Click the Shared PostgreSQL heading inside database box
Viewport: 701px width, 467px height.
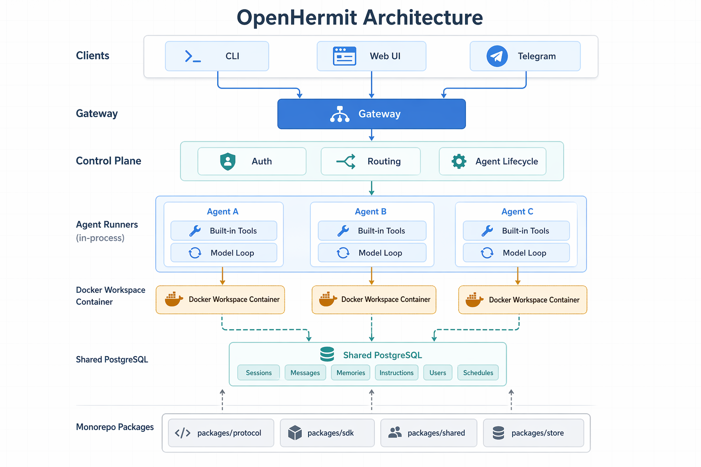click(x=382, y=355)
